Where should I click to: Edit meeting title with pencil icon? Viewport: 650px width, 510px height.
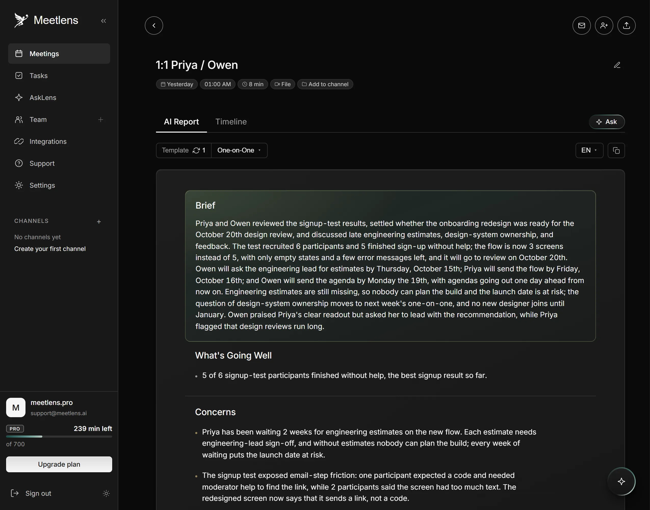coord(617,65)
